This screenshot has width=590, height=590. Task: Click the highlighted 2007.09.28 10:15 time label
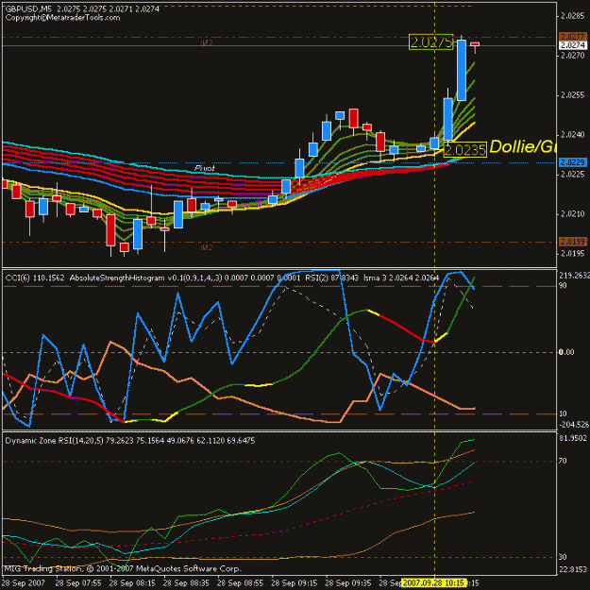point(433,582)
